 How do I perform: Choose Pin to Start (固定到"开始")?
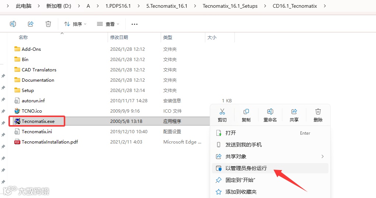[x=270, y=180]
